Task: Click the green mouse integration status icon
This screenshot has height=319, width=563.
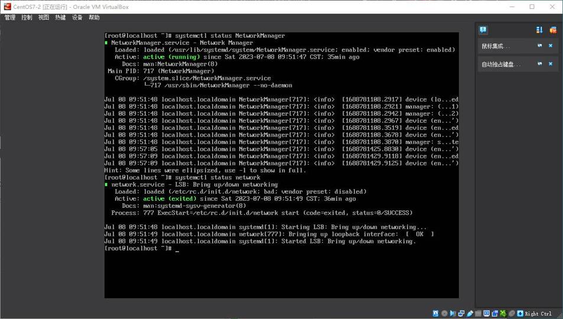Action: click(x=503, y=314)
